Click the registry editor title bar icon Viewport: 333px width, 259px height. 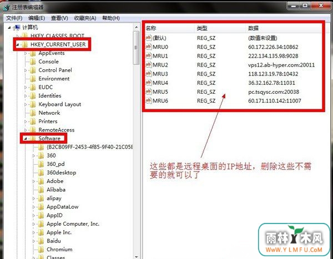point(6,7)
